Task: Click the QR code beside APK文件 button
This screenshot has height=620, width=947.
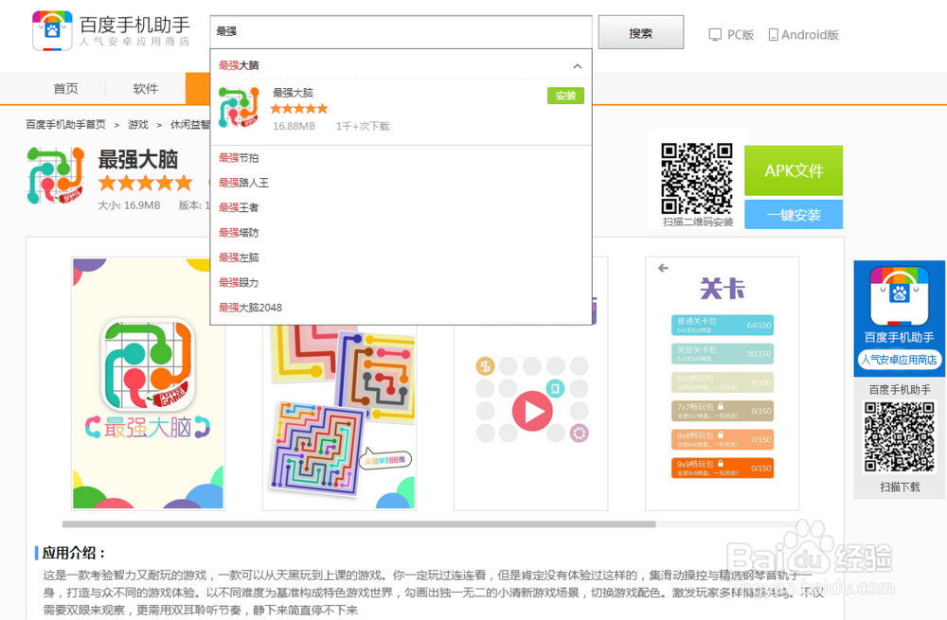Action: pyautogui.click(x=696, y=179)
